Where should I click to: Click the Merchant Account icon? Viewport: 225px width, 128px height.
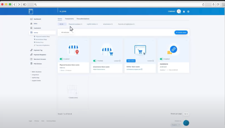tap(31, 59)
